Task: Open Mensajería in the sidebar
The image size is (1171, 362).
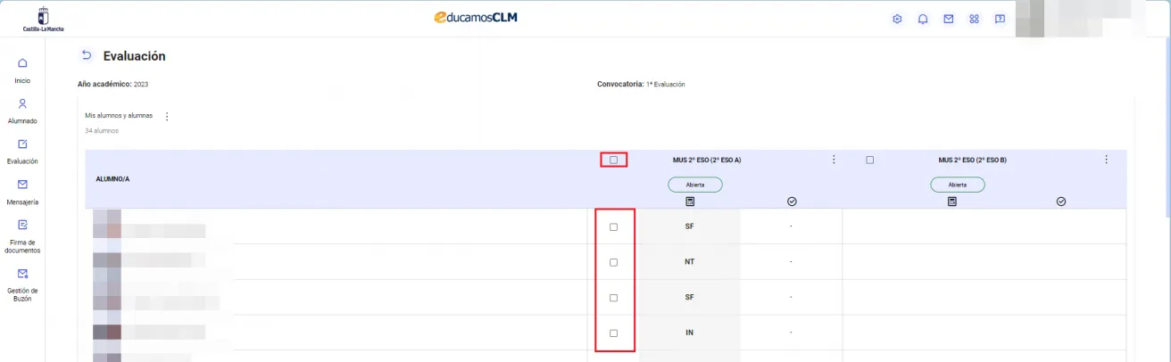Action: 22,192
